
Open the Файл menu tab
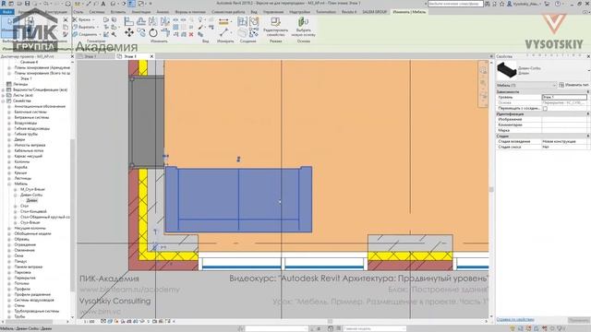click(7, 12)
